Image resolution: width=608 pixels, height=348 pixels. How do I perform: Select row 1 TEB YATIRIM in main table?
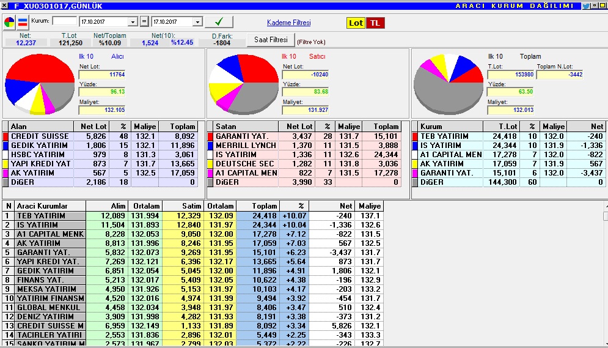point(192,216)
